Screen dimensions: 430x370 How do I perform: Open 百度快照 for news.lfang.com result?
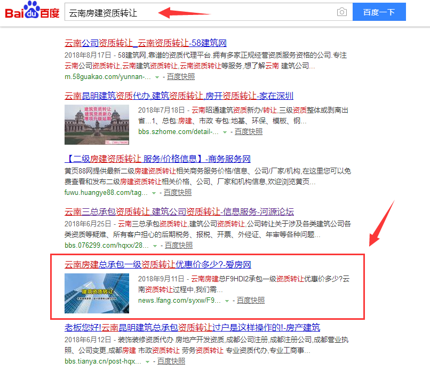251,301
